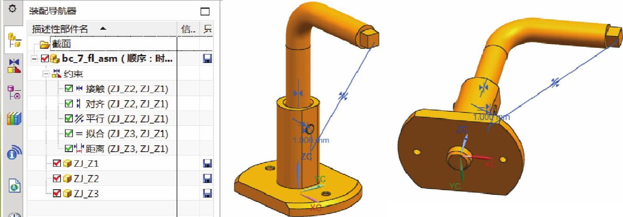This screenshot has height=217, width=623.
Task: Toggle the 接触 (ZJ_Z2, ZJ_Z1) constraint checkbox
Action: [x=69, y=89]
